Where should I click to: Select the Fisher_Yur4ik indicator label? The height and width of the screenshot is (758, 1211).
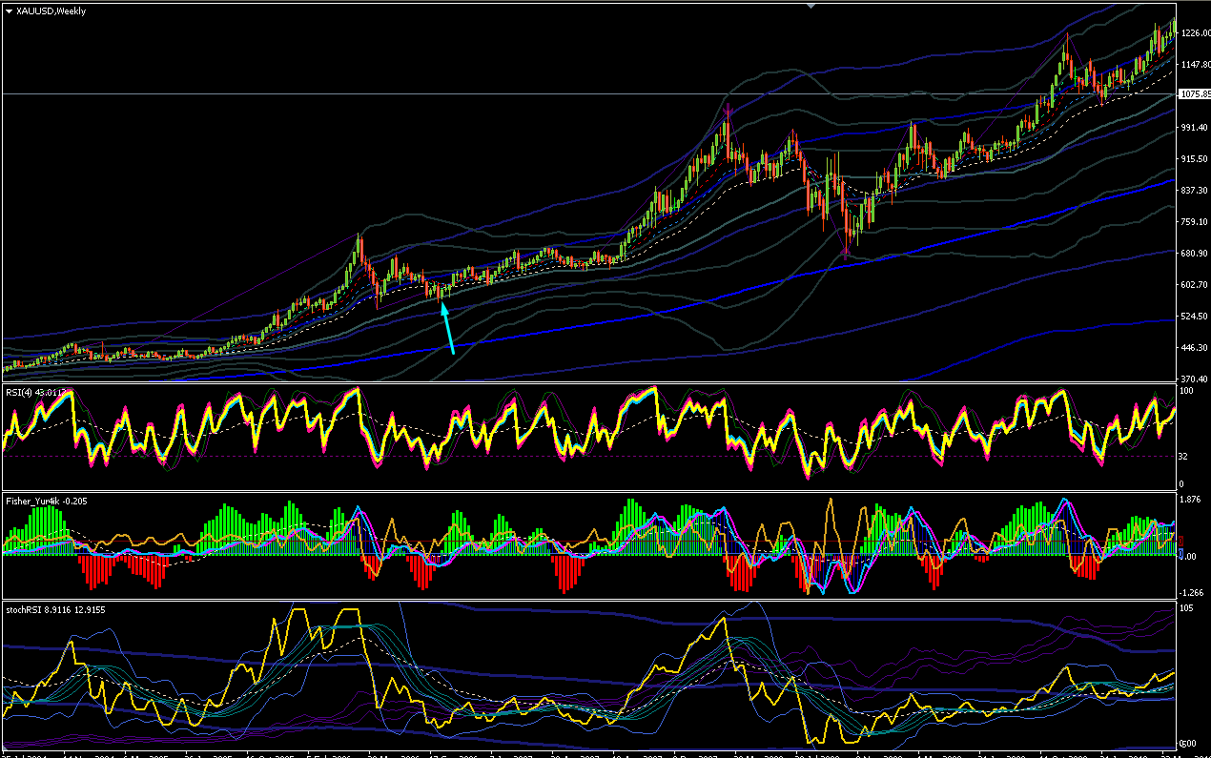52,500
